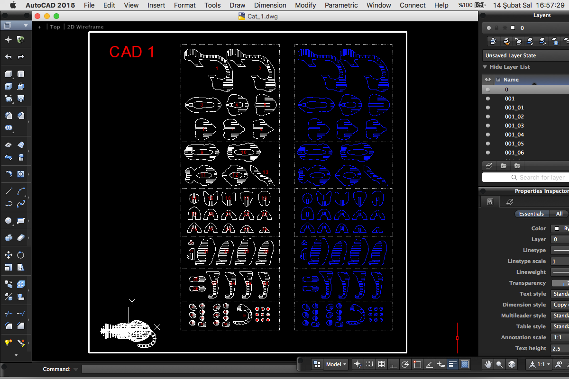Switch to All properties view
The height and width of the screenshot is (379, 569).
(x=560, y=214)
